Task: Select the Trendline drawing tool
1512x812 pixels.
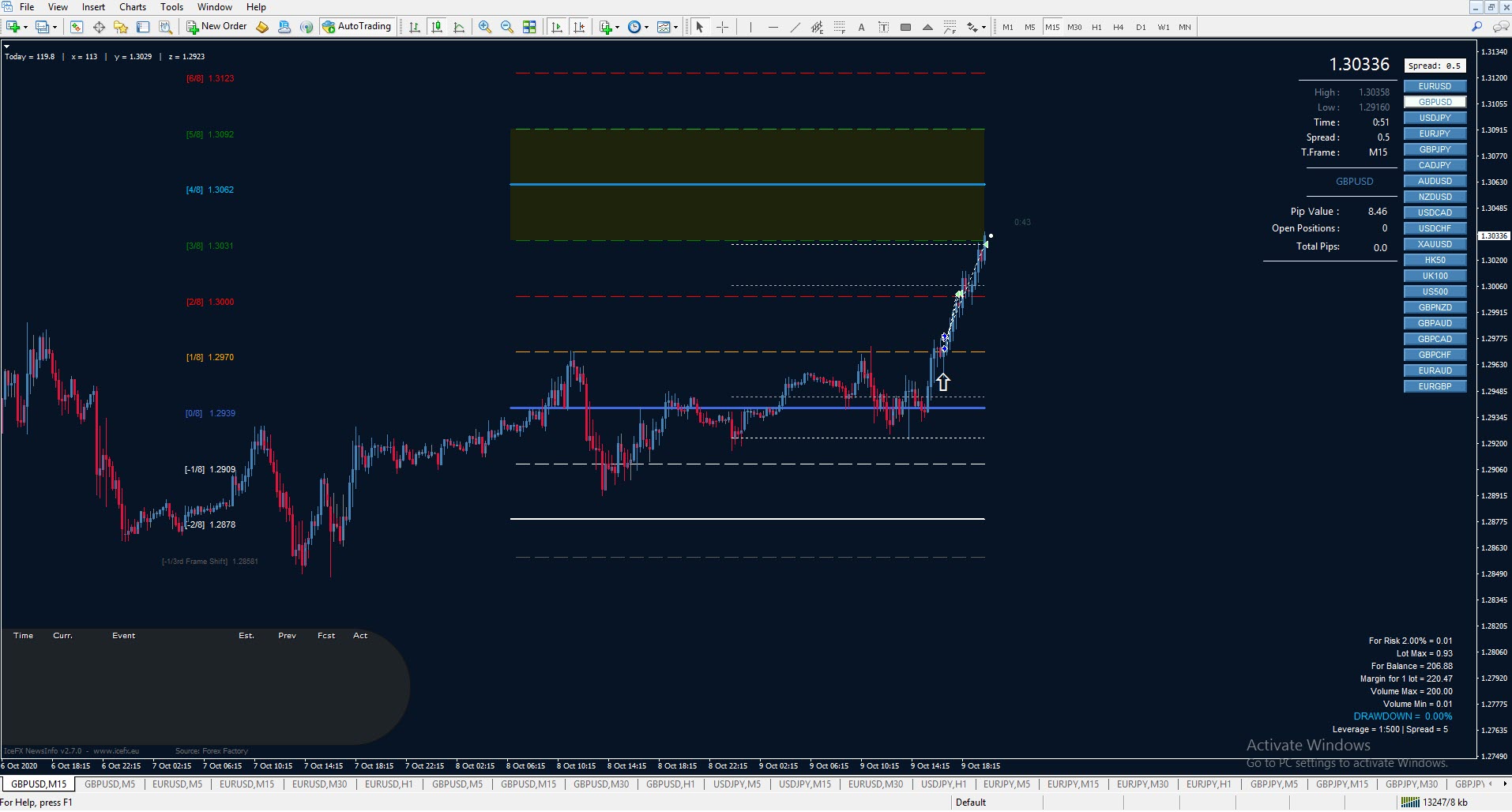Action: 795,27
